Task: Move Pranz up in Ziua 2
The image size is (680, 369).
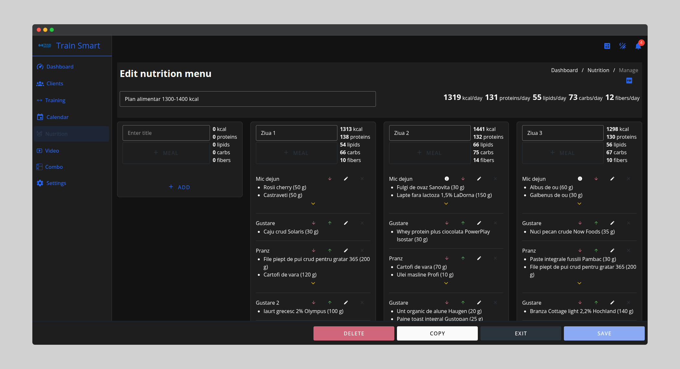Action: pos(463,258)
